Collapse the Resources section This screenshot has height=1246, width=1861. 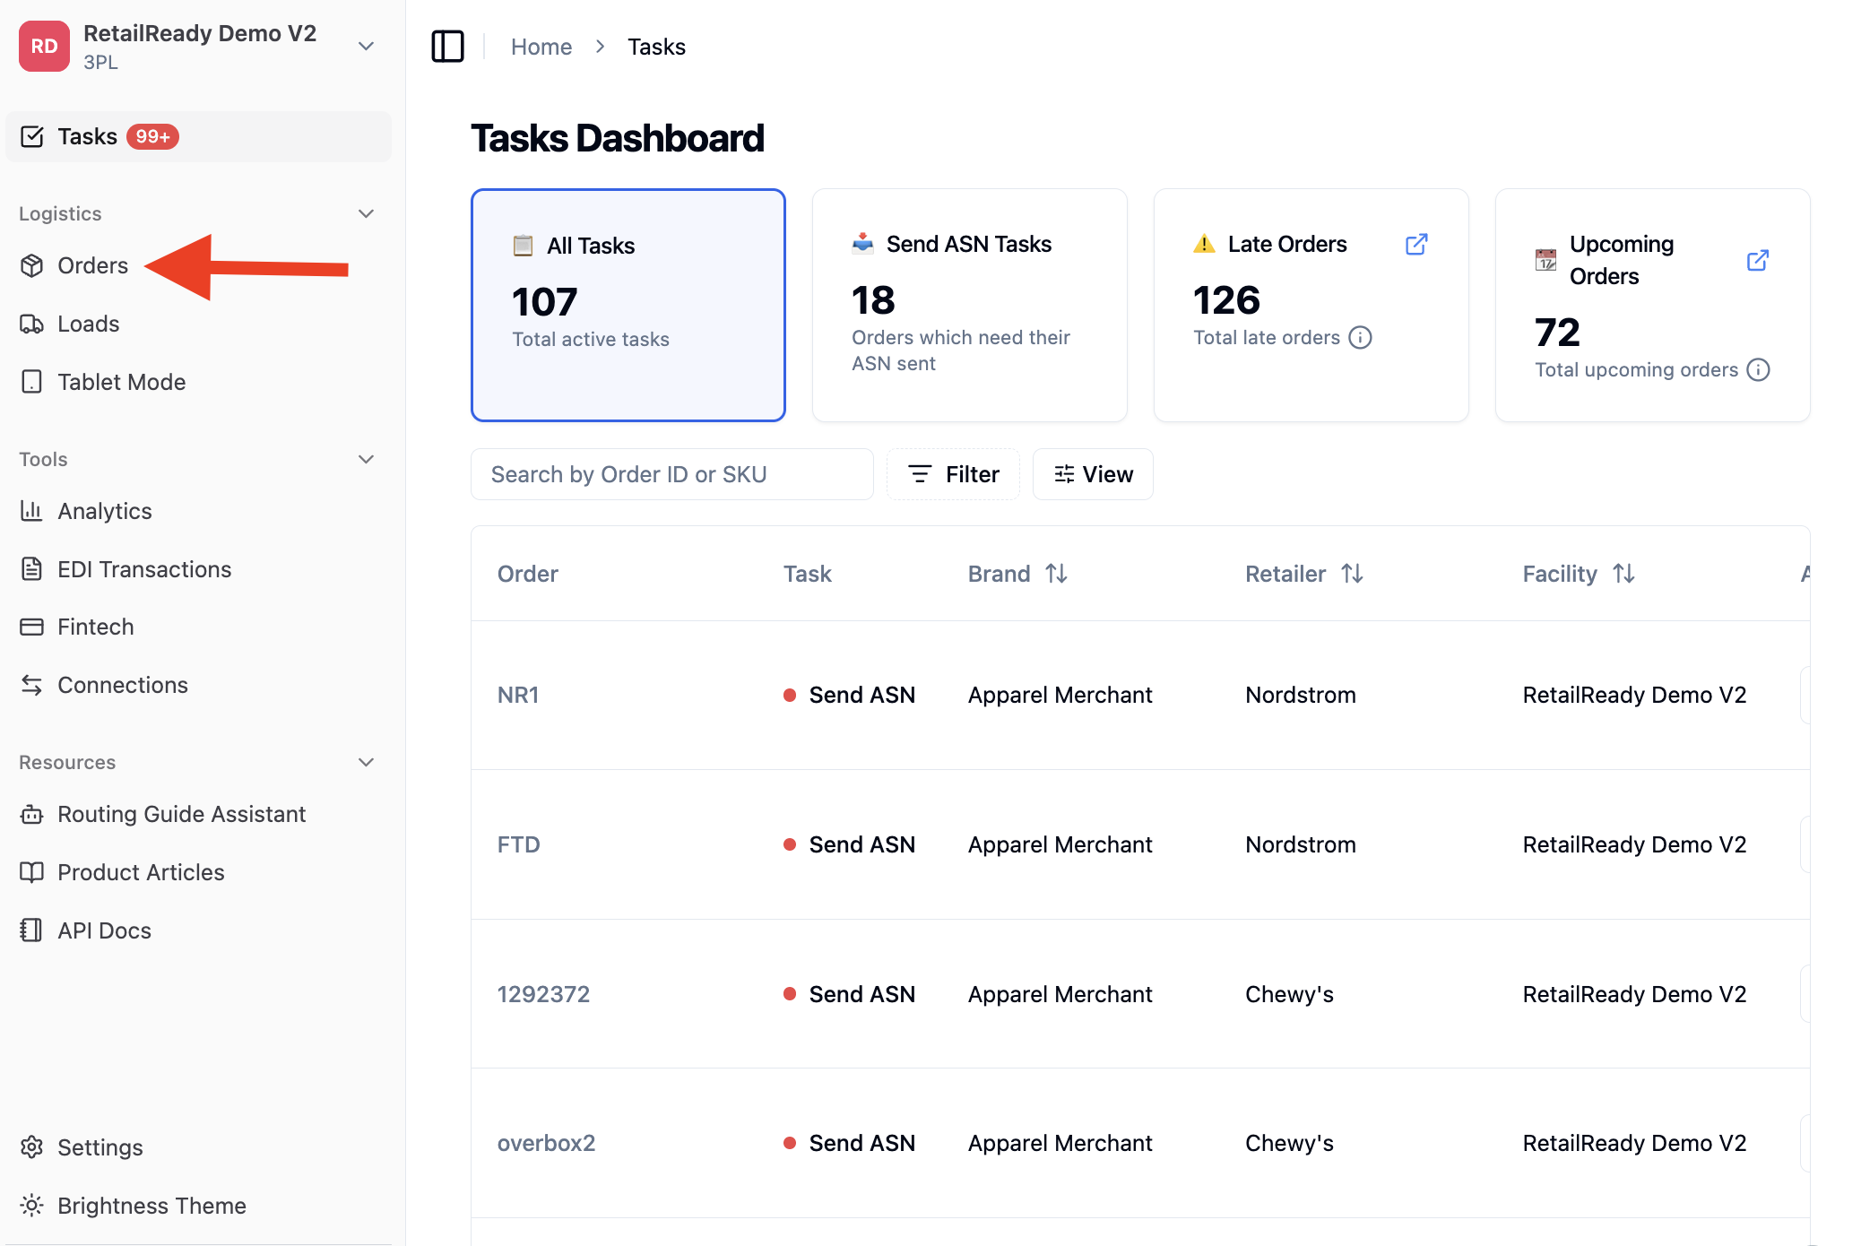(366, 762)
